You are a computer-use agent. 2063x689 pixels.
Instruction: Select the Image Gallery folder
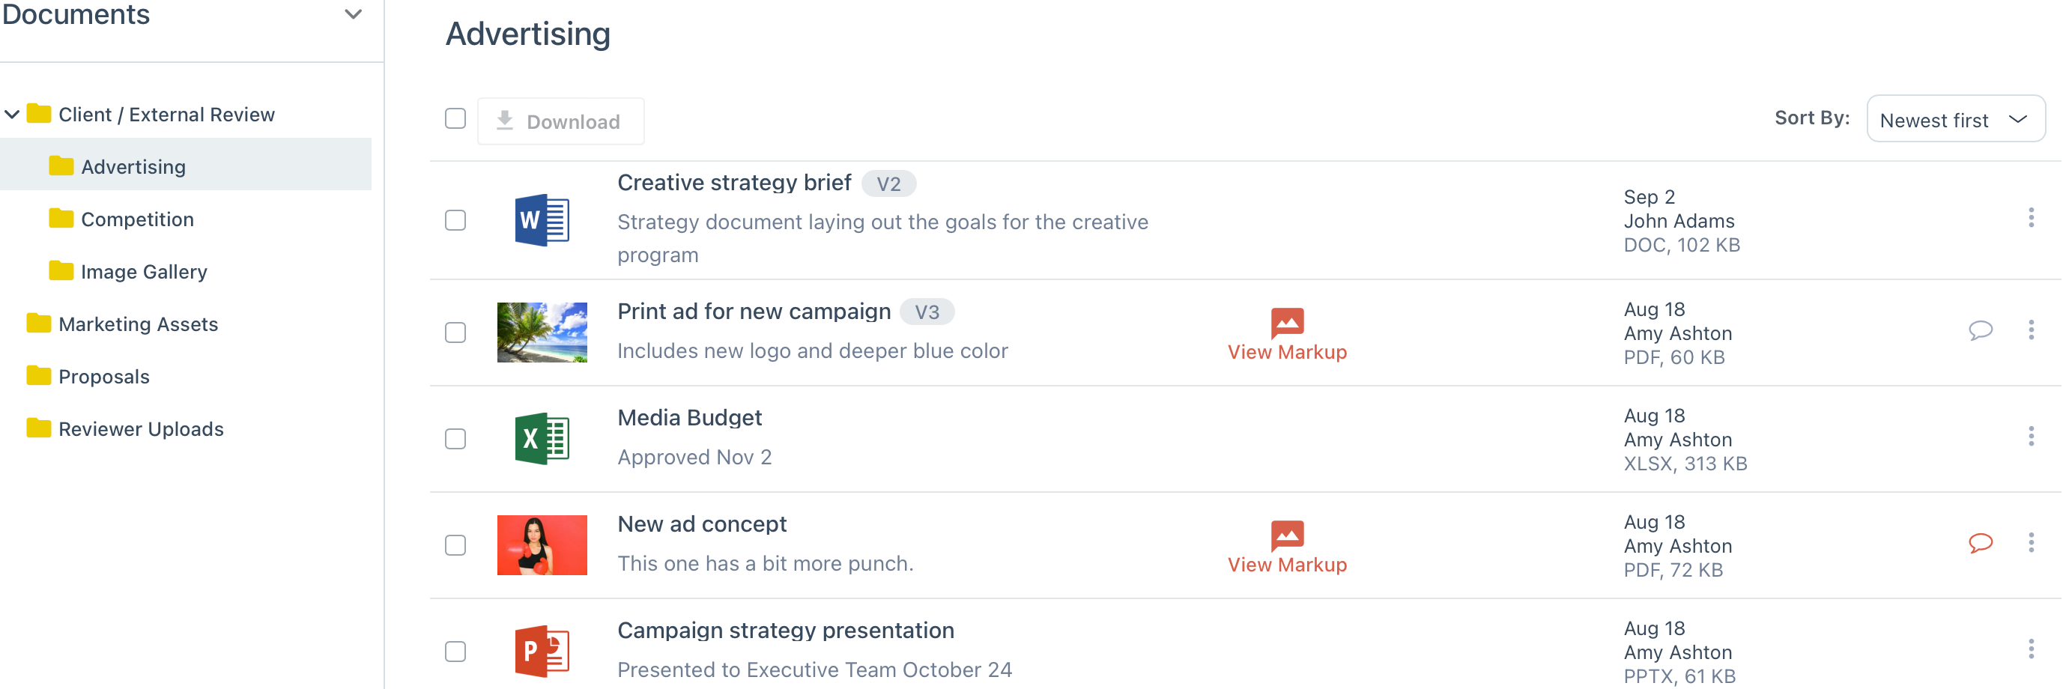[x=143, y=271]
